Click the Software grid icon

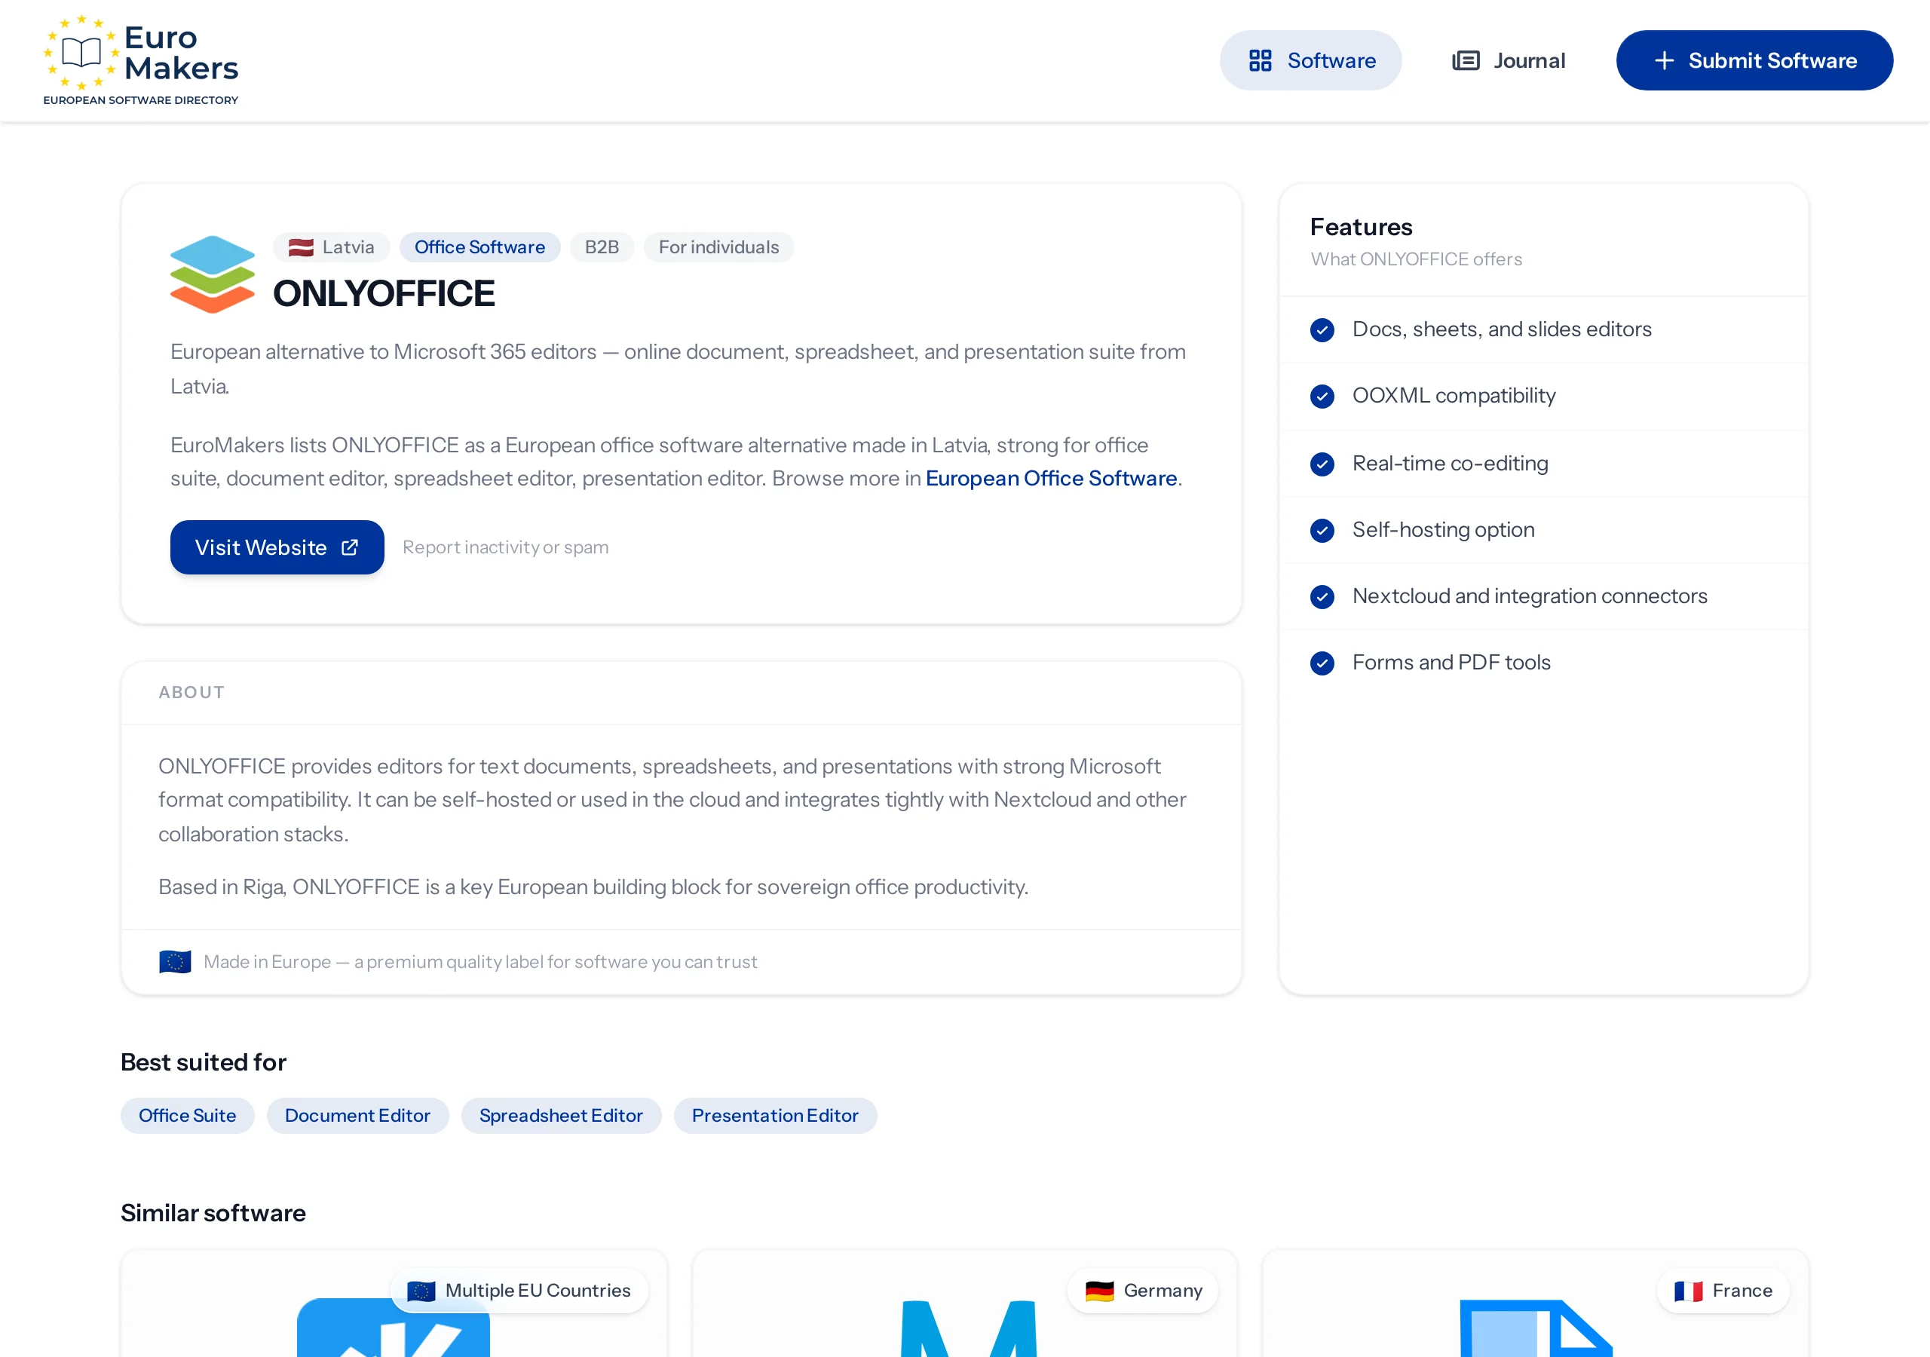pyautogui.click(x=1260, y=60)
